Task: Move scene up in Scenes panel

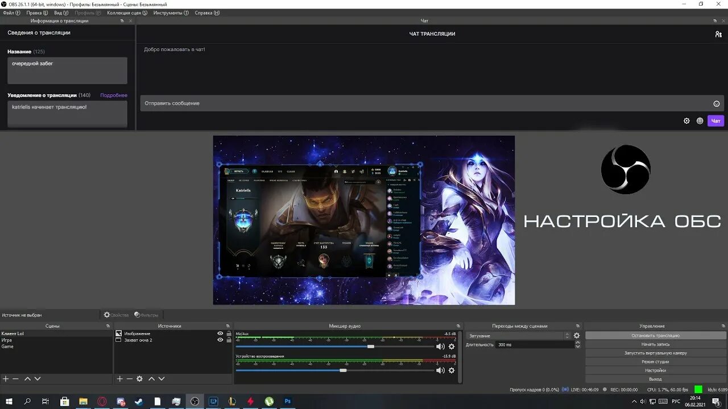Action: (x=27, y=379)
